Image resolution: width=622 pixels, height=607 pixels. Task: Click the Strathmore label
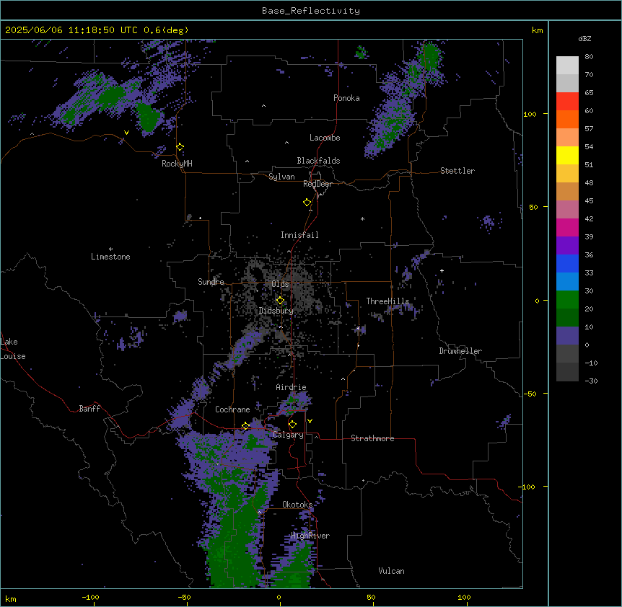pos(372,438)
